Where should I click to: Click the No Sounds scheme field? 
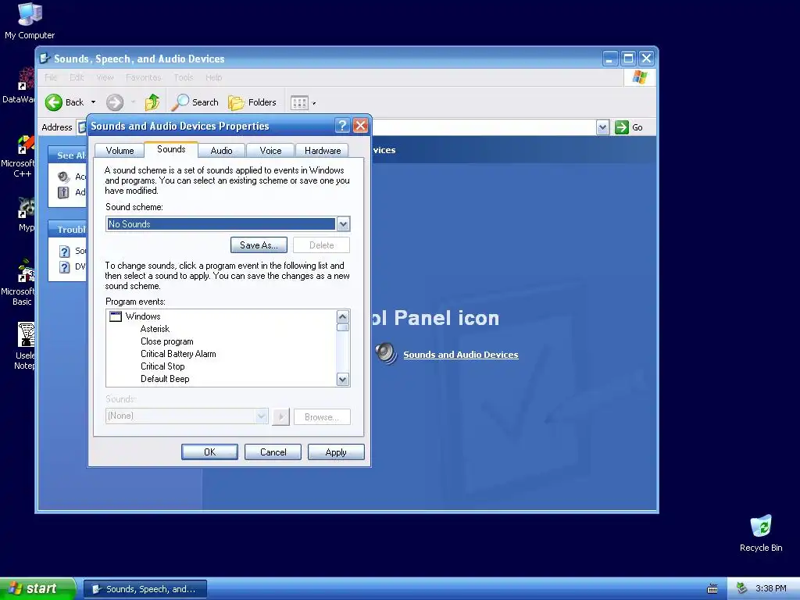click(x=221, y=224)
